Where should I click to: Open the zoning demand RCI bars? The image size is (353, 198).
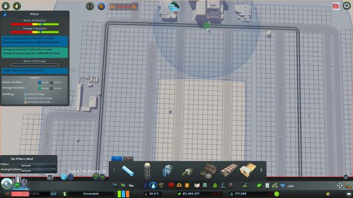point(124,194)
